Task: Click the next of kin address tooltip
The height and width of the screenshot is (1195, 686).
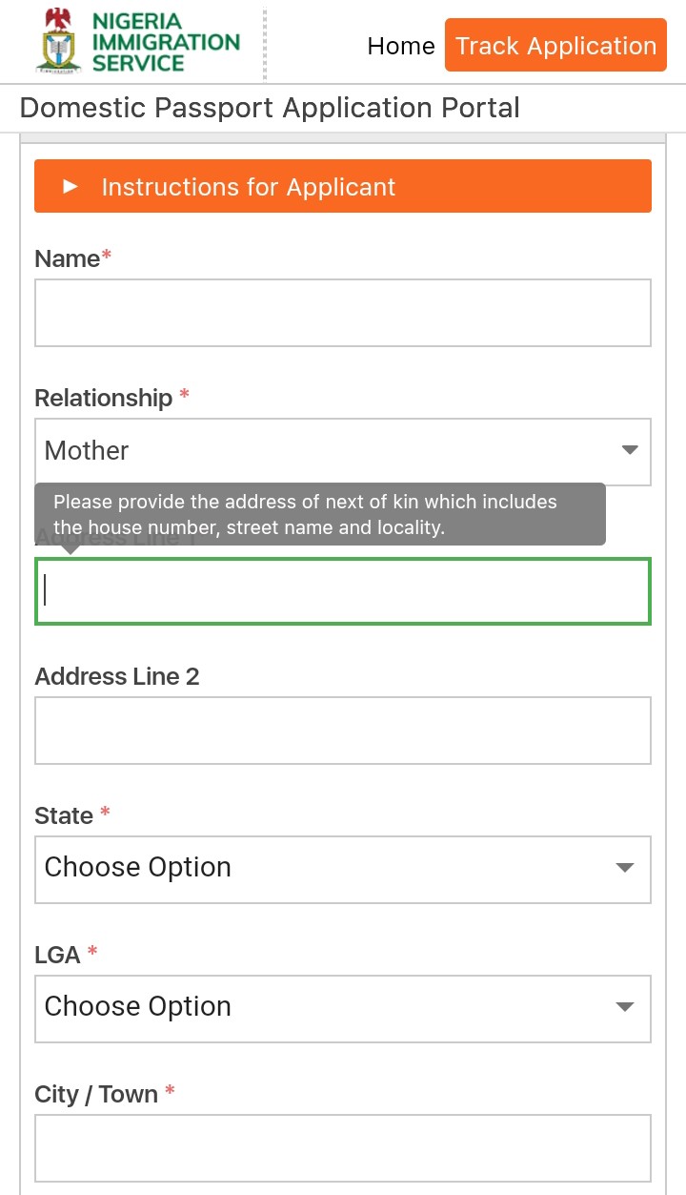Action: [320, 514]
